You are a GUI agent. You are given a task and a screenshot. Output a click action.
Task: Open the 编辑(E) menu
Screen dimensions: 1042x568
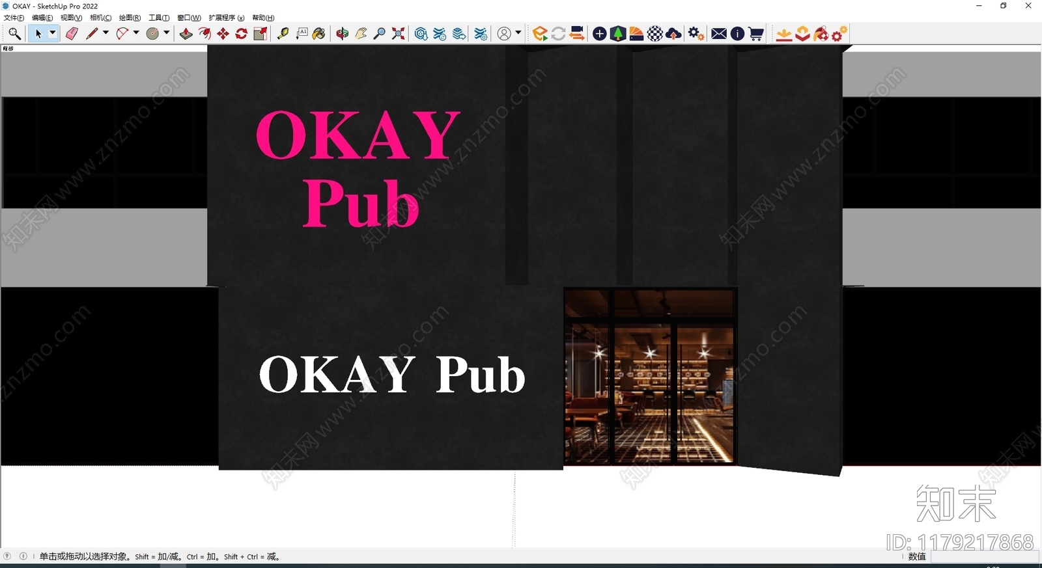[42, 18]
